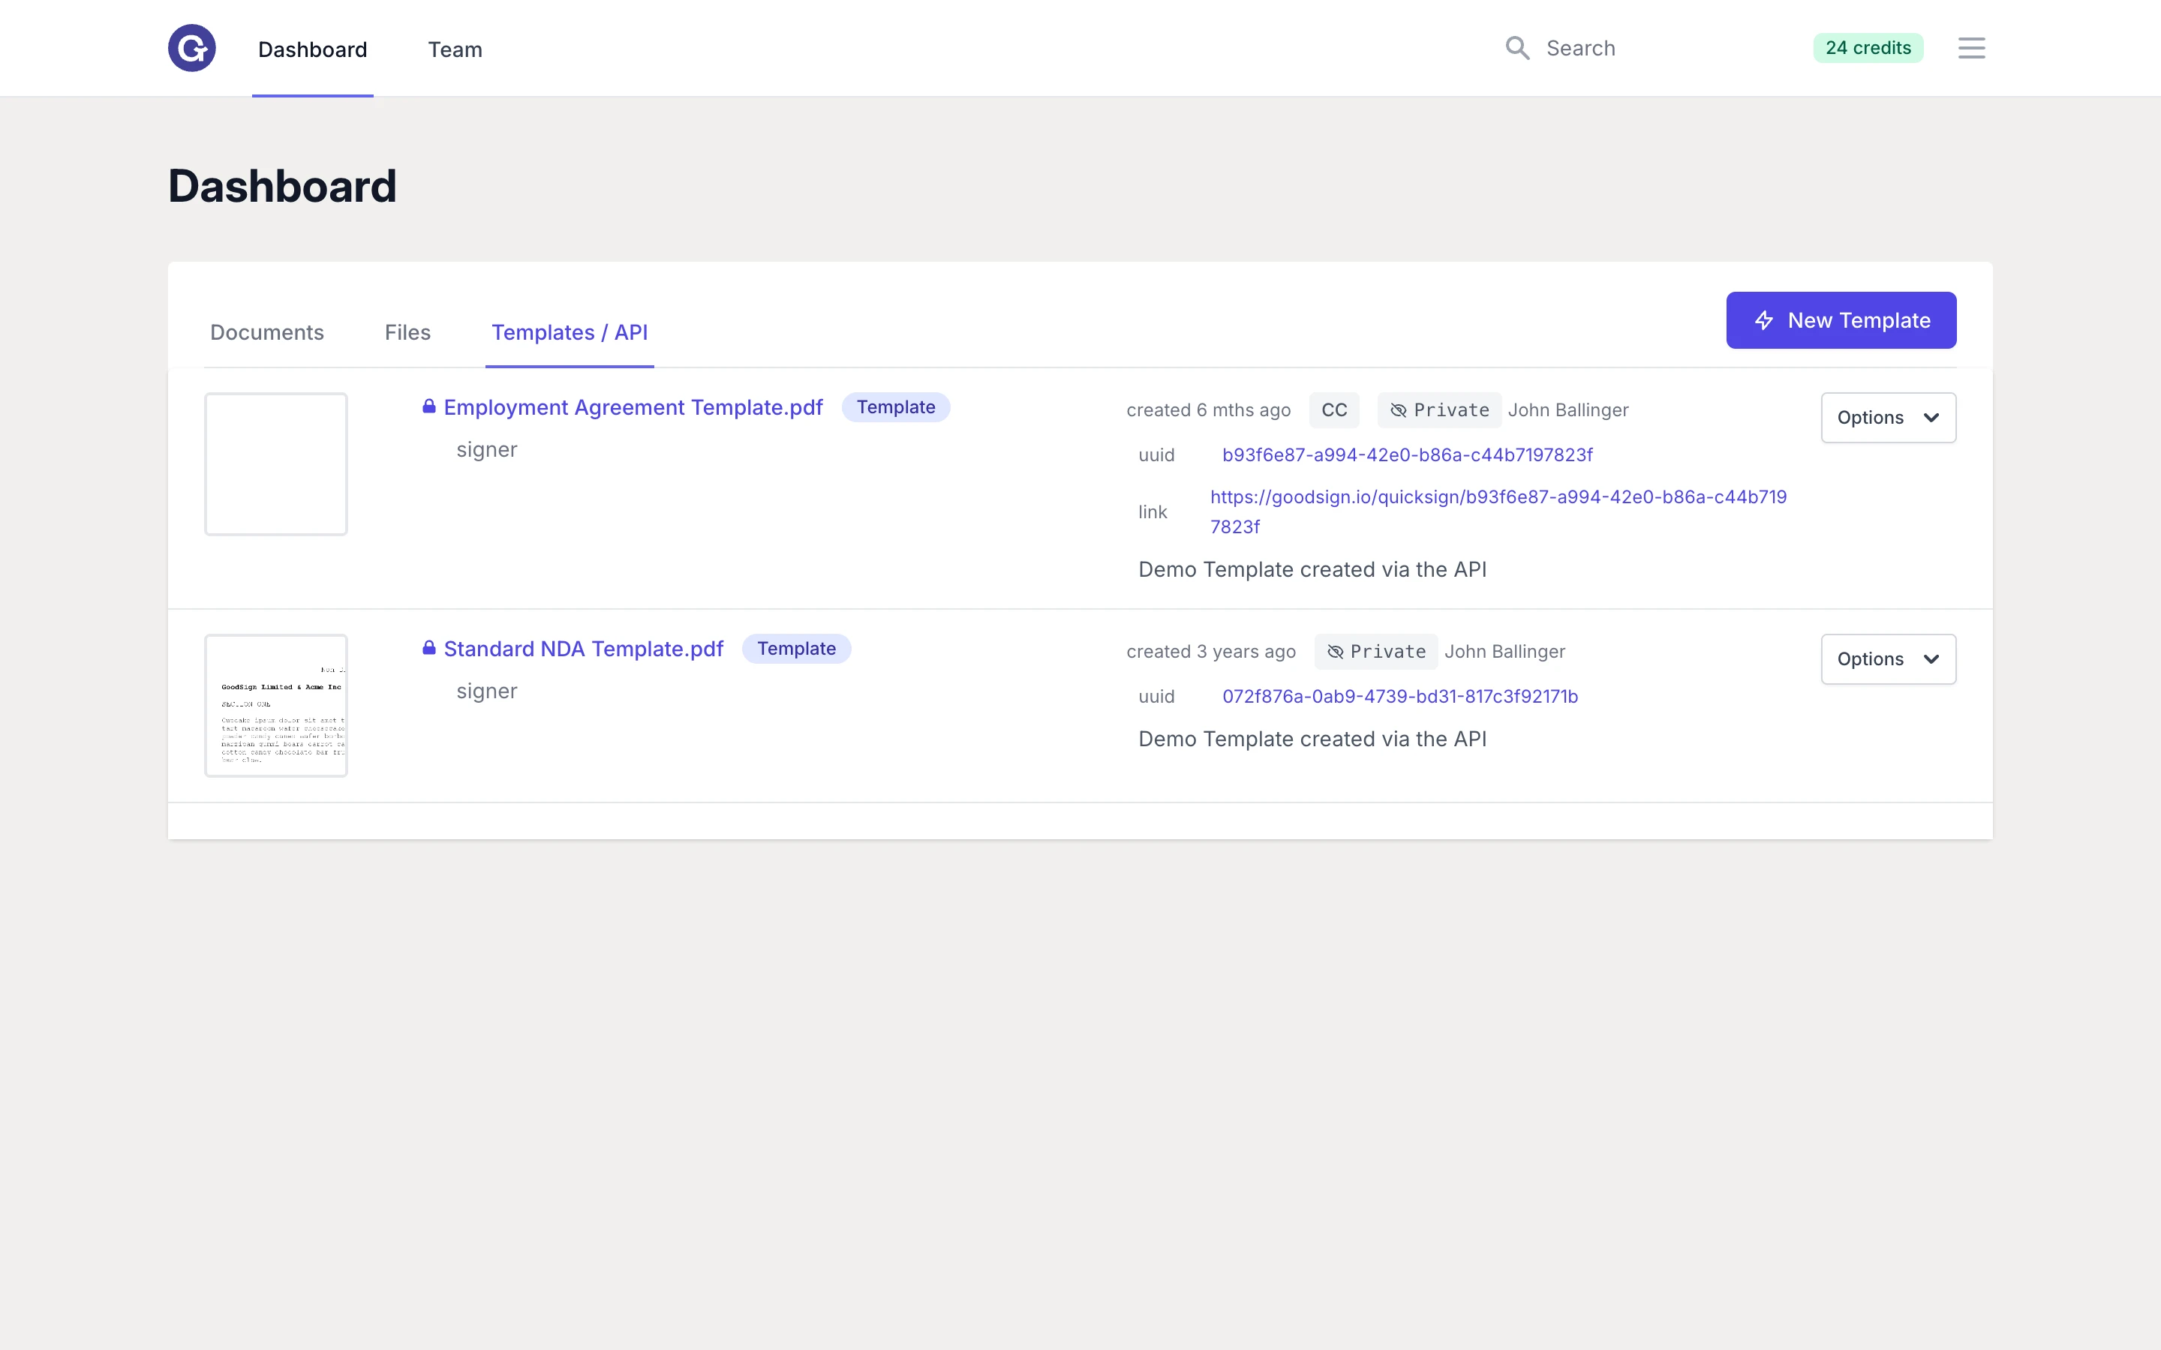Switch to the Files tab
The width and height of the screenshot is (2161, 1350).
pyautogui.click(x=407, y=332)
